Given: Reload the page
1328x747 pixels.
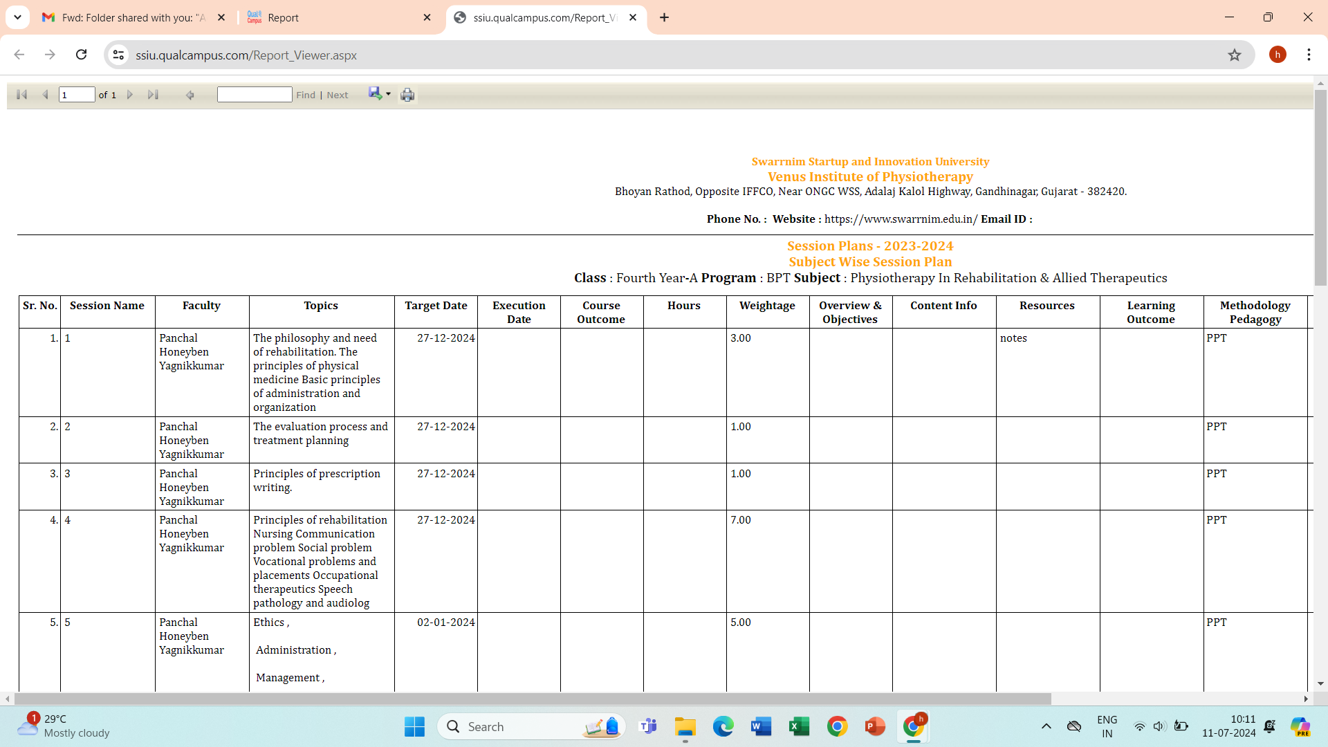Looking at the screenshot, I should [81, 55].
